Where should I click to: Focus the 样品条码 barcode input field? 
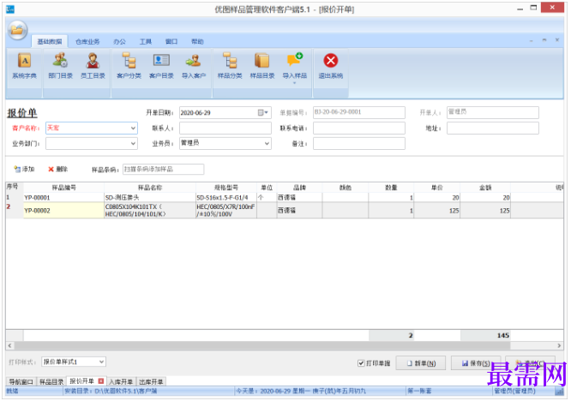163,169
